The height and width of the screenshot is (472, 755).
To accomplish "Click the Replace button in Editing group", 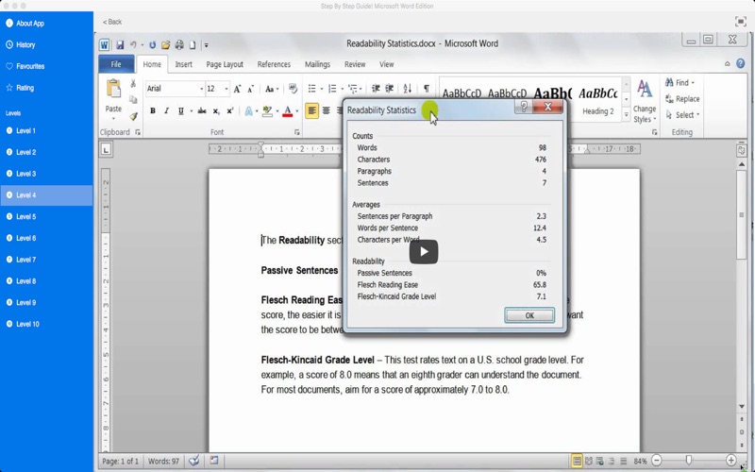I will 682,99.
